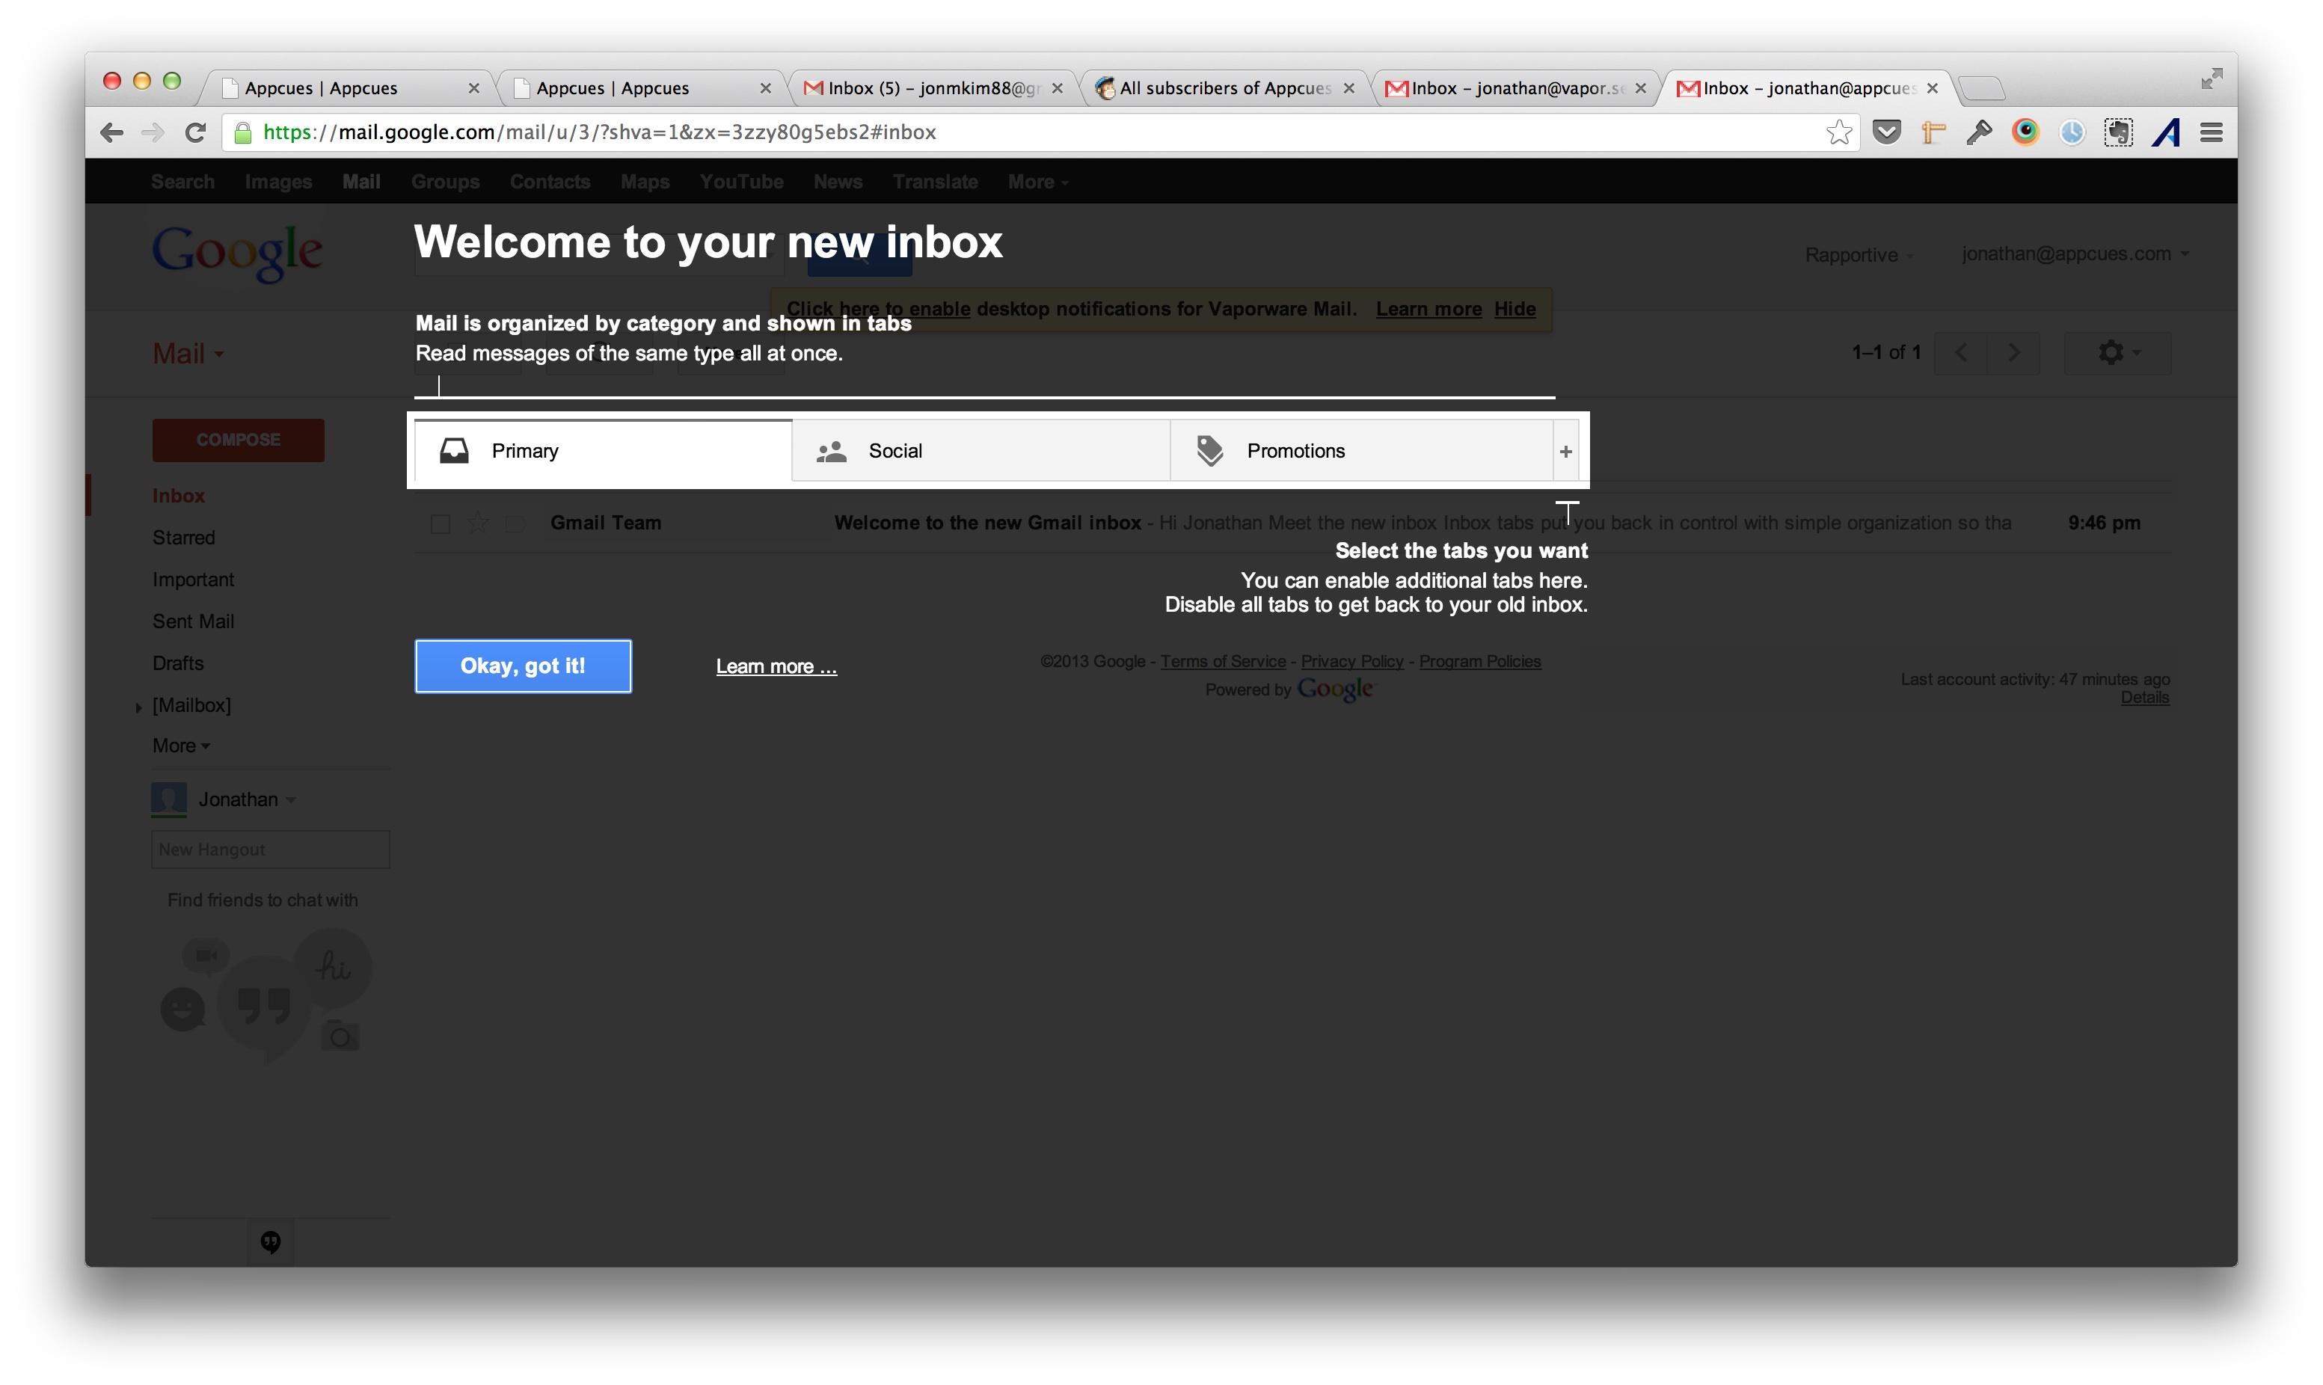Switch to All subscribers of Appcues tab
Screen dimensions: 2323x1385
(x=1225, y=87)
